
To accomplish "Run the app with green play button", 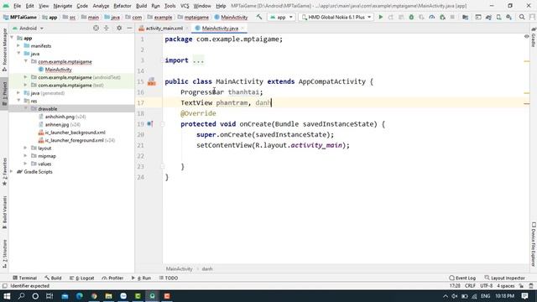I will 380,17.
